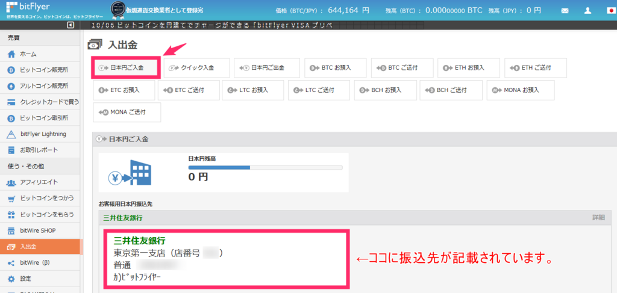Open bitWire SHOP menu item
This screenshot has width=617, height=293.
pyautogui.click(x=40, y=230)
